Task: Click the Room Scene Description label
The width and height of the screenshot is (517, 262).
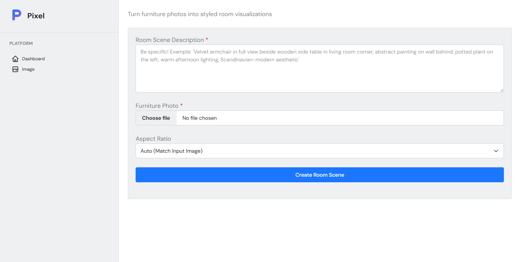Action: coord(170,40)
